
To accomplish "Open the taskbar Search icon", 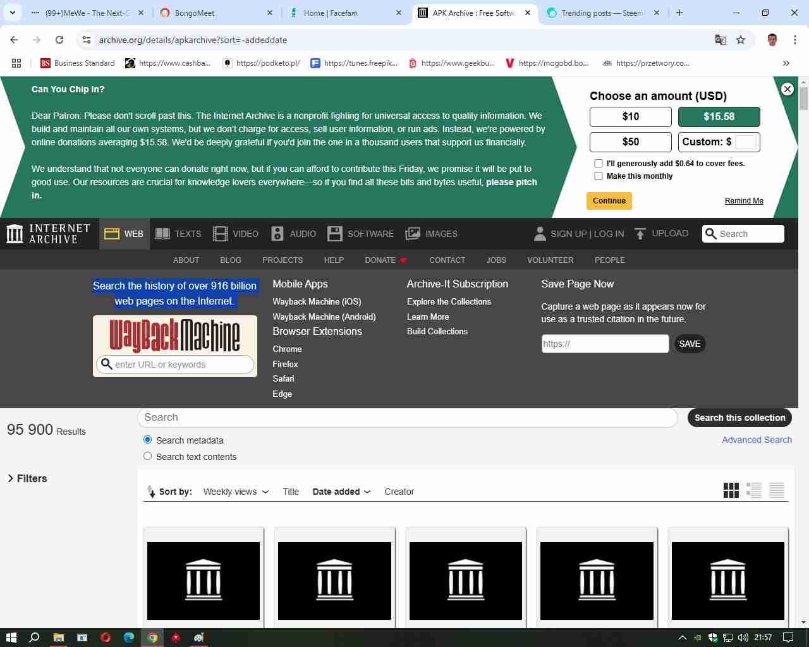I will 34,638.
